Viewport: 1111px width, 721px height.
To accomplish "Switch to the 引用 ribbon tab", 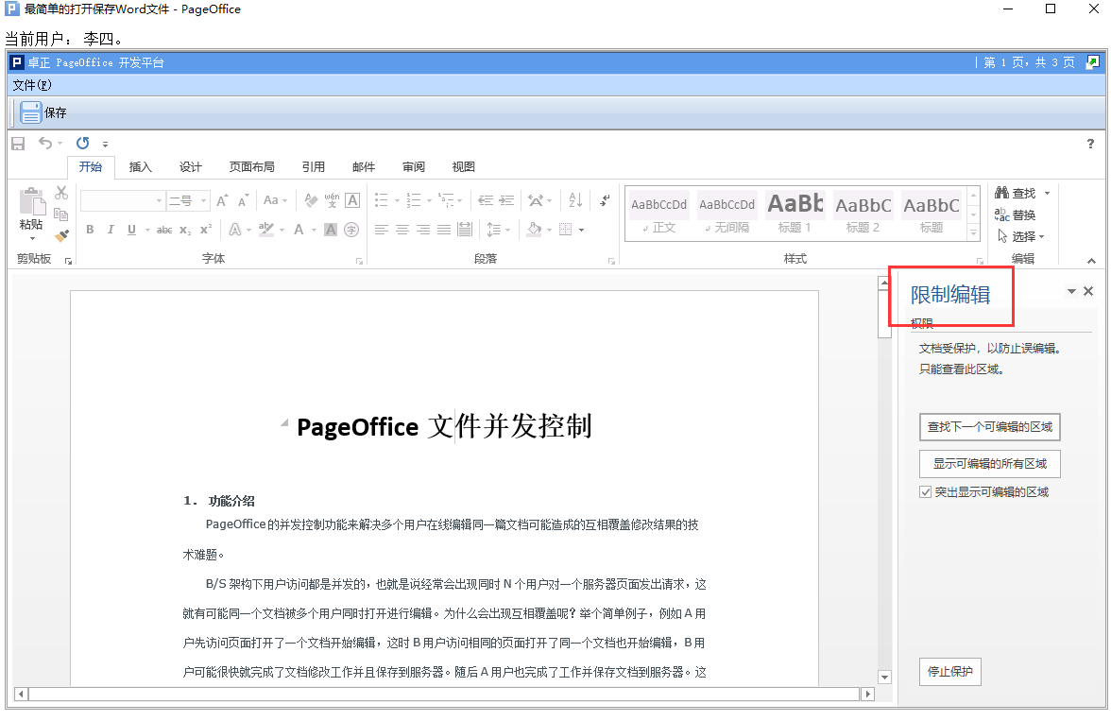I will tap(314, 166).
